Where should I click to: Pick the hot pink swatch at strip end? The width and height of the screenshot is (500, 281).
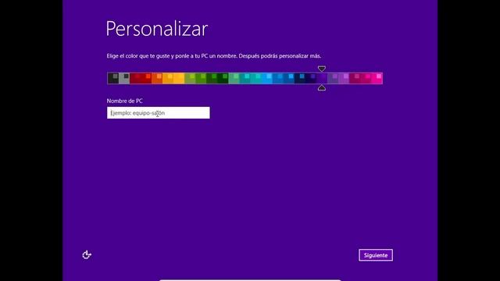point(377,78)
